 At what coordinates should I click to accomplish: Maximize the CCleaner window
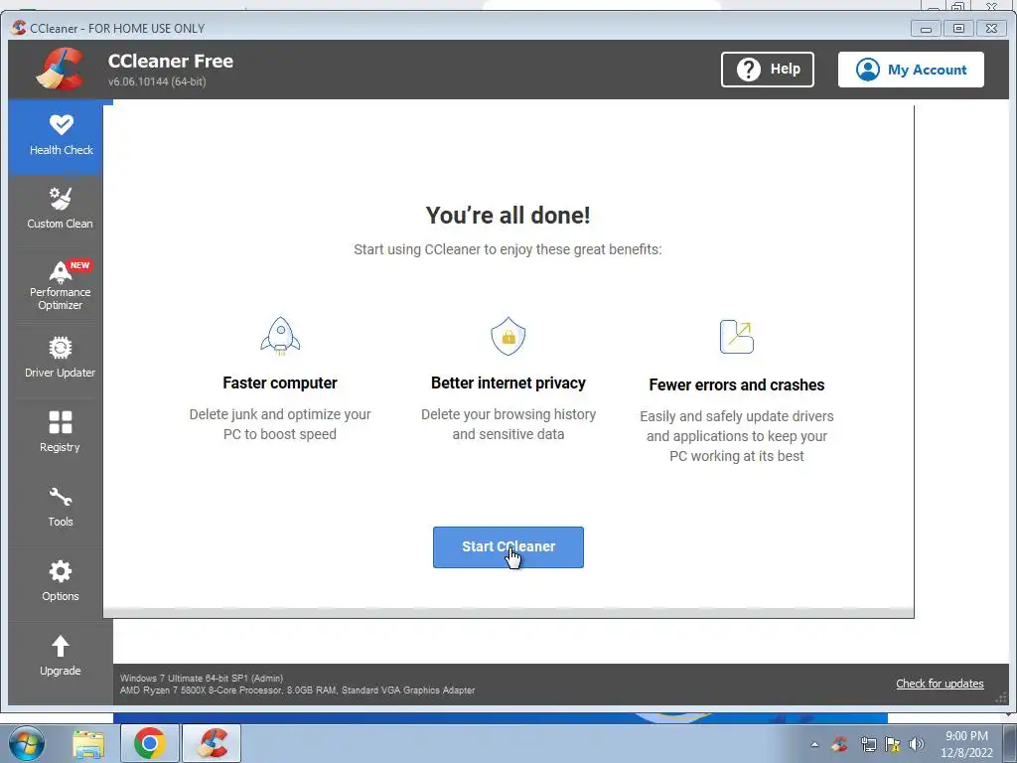pos(958,29)
